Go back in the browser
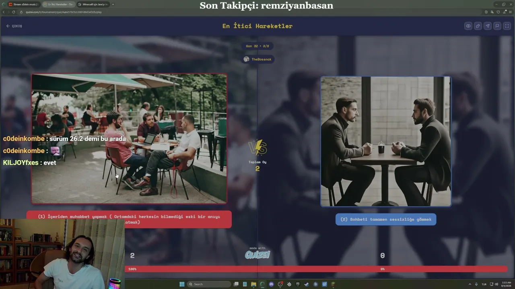Image resolution: width=515 pixels, height=289 pixels. pos(4,12)
